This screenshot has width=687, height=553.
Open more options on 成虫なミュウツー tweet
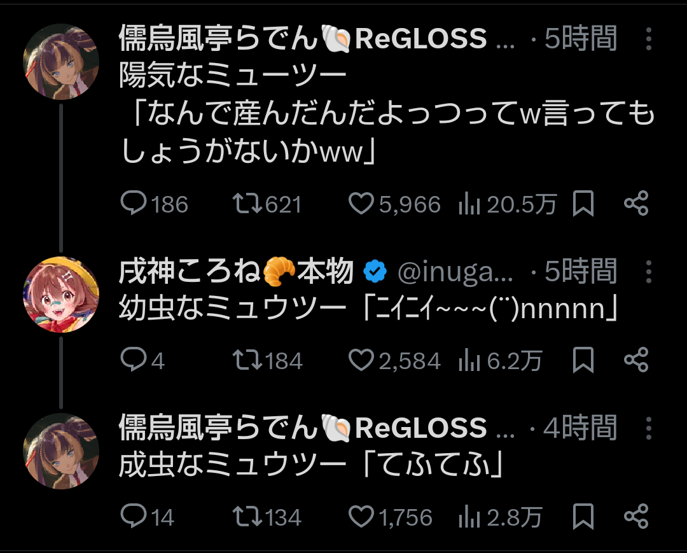tap(648, 428)
